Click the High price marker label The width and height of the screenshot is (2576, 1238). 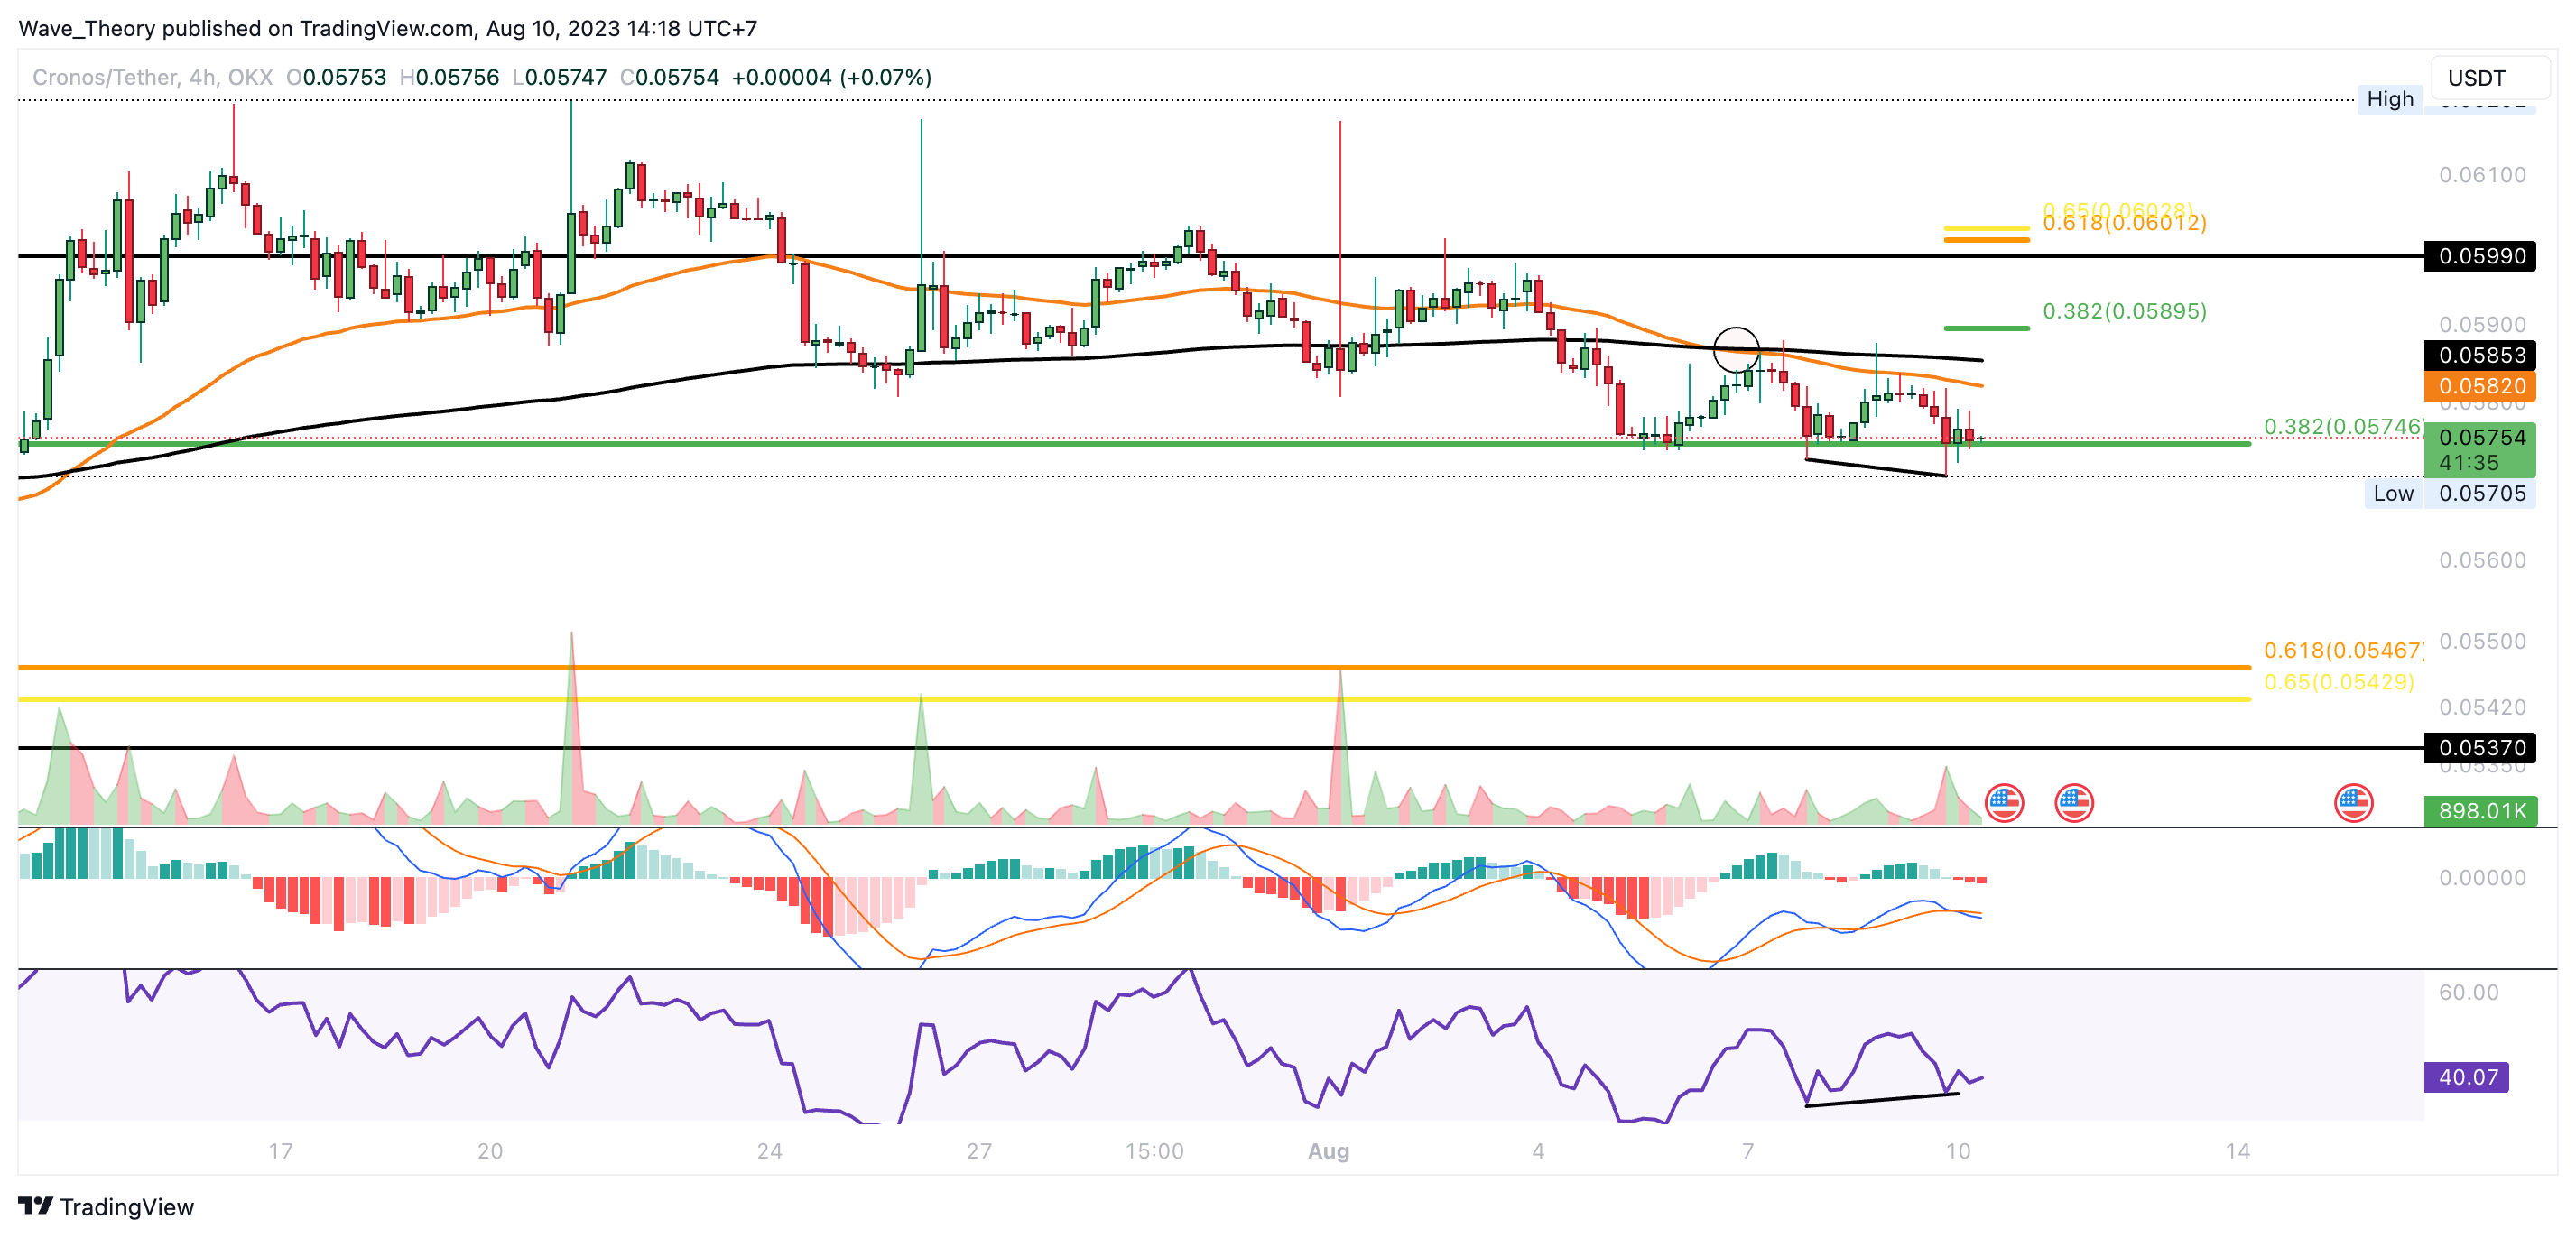point(2389,99)
